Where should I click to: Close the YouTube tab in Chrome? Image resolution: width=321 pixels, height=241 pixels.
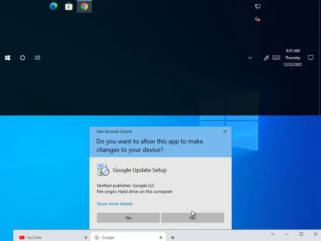click(x=86, y=238)
